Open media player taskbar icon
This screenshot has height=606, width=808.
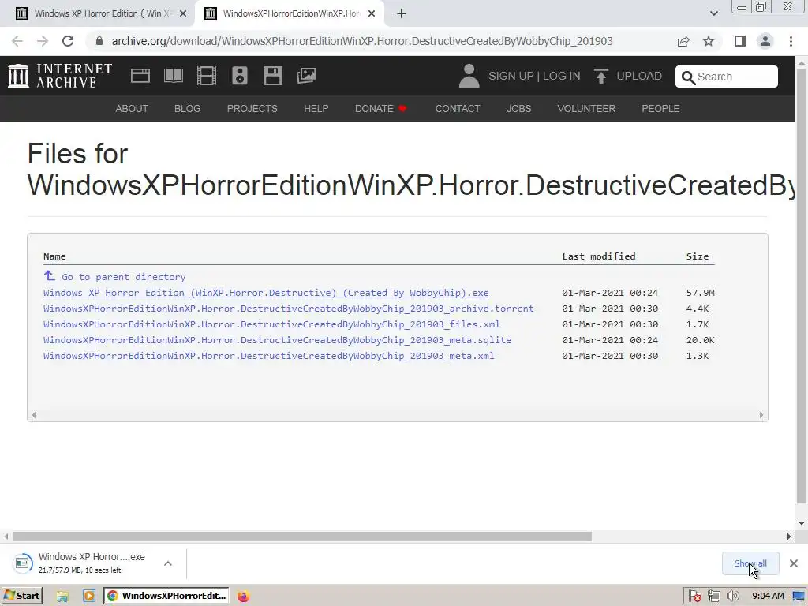click(89, 597)
